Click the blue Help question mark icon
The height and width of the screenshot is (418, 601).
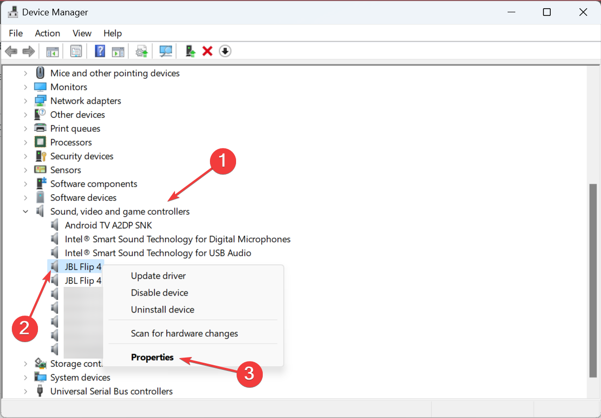tap(100, 51)
